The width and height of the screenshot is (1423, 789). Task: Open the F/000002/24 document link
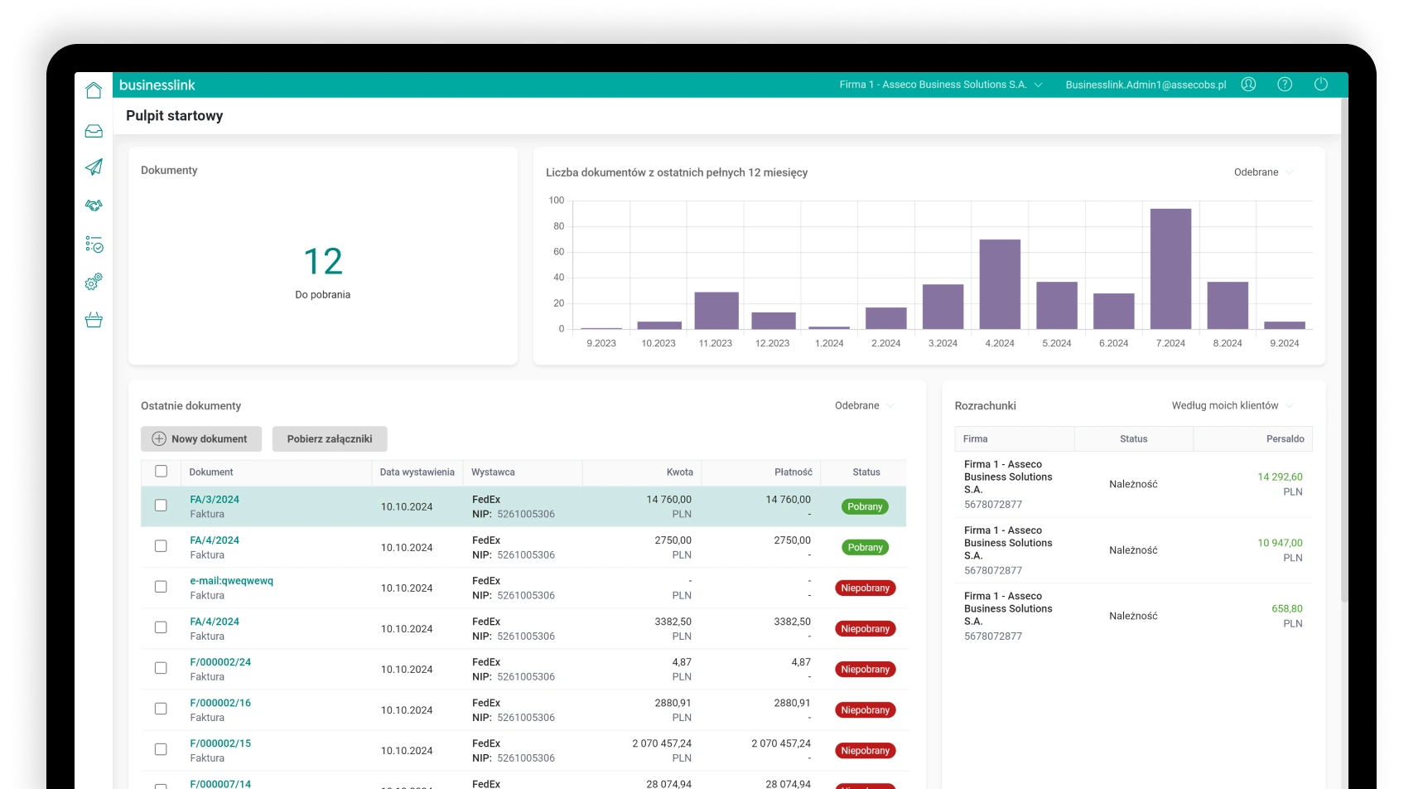pos(220,662)
